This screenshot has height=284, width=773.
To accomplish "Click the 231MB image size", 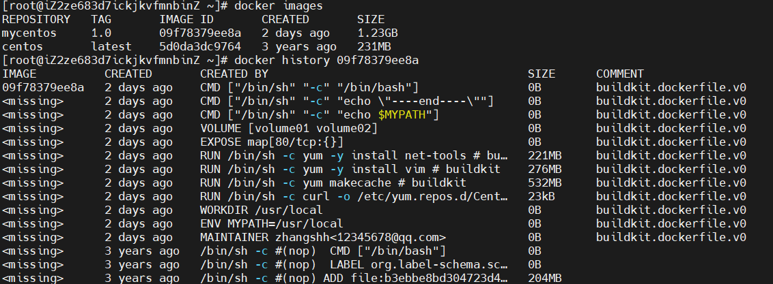I will click(x=374, y=47).
